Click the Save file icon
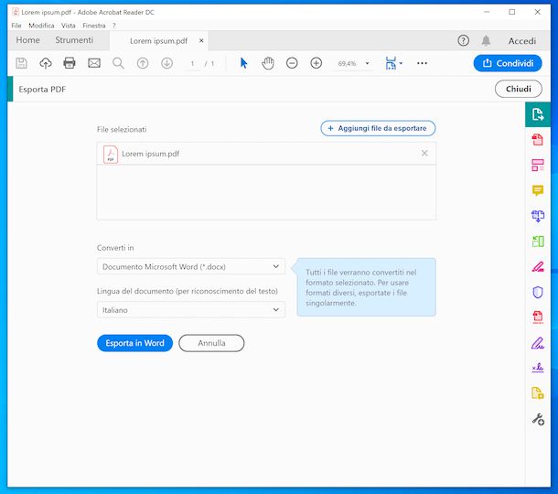This screenshot has height=494, width=558. click(21, 63)
